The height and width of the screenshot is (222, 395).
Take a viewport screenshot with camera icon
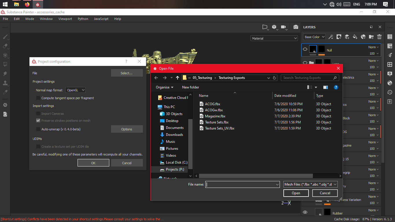[x=296, y=27]
